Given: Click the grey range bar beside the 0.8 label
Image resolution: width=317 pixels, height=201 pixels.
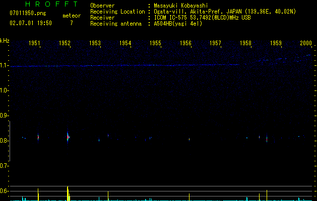Looking at the screenshot, I should click(10, 141).
